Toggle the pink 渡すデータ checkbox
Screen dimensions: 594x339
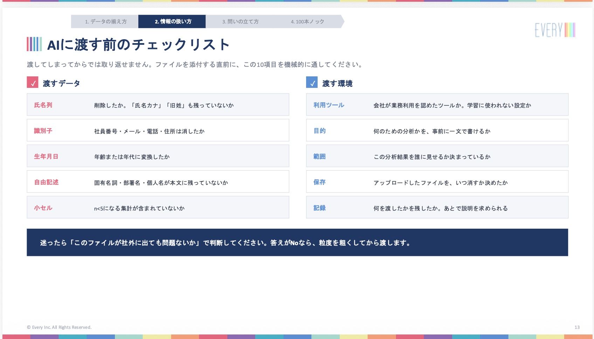(x=33, y=82)
